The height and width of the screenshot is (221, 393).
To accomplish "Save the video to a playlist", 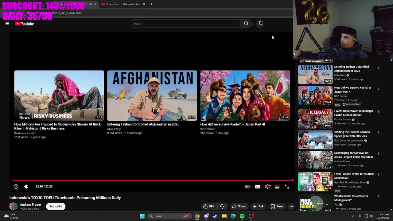I will coord(277,206).
